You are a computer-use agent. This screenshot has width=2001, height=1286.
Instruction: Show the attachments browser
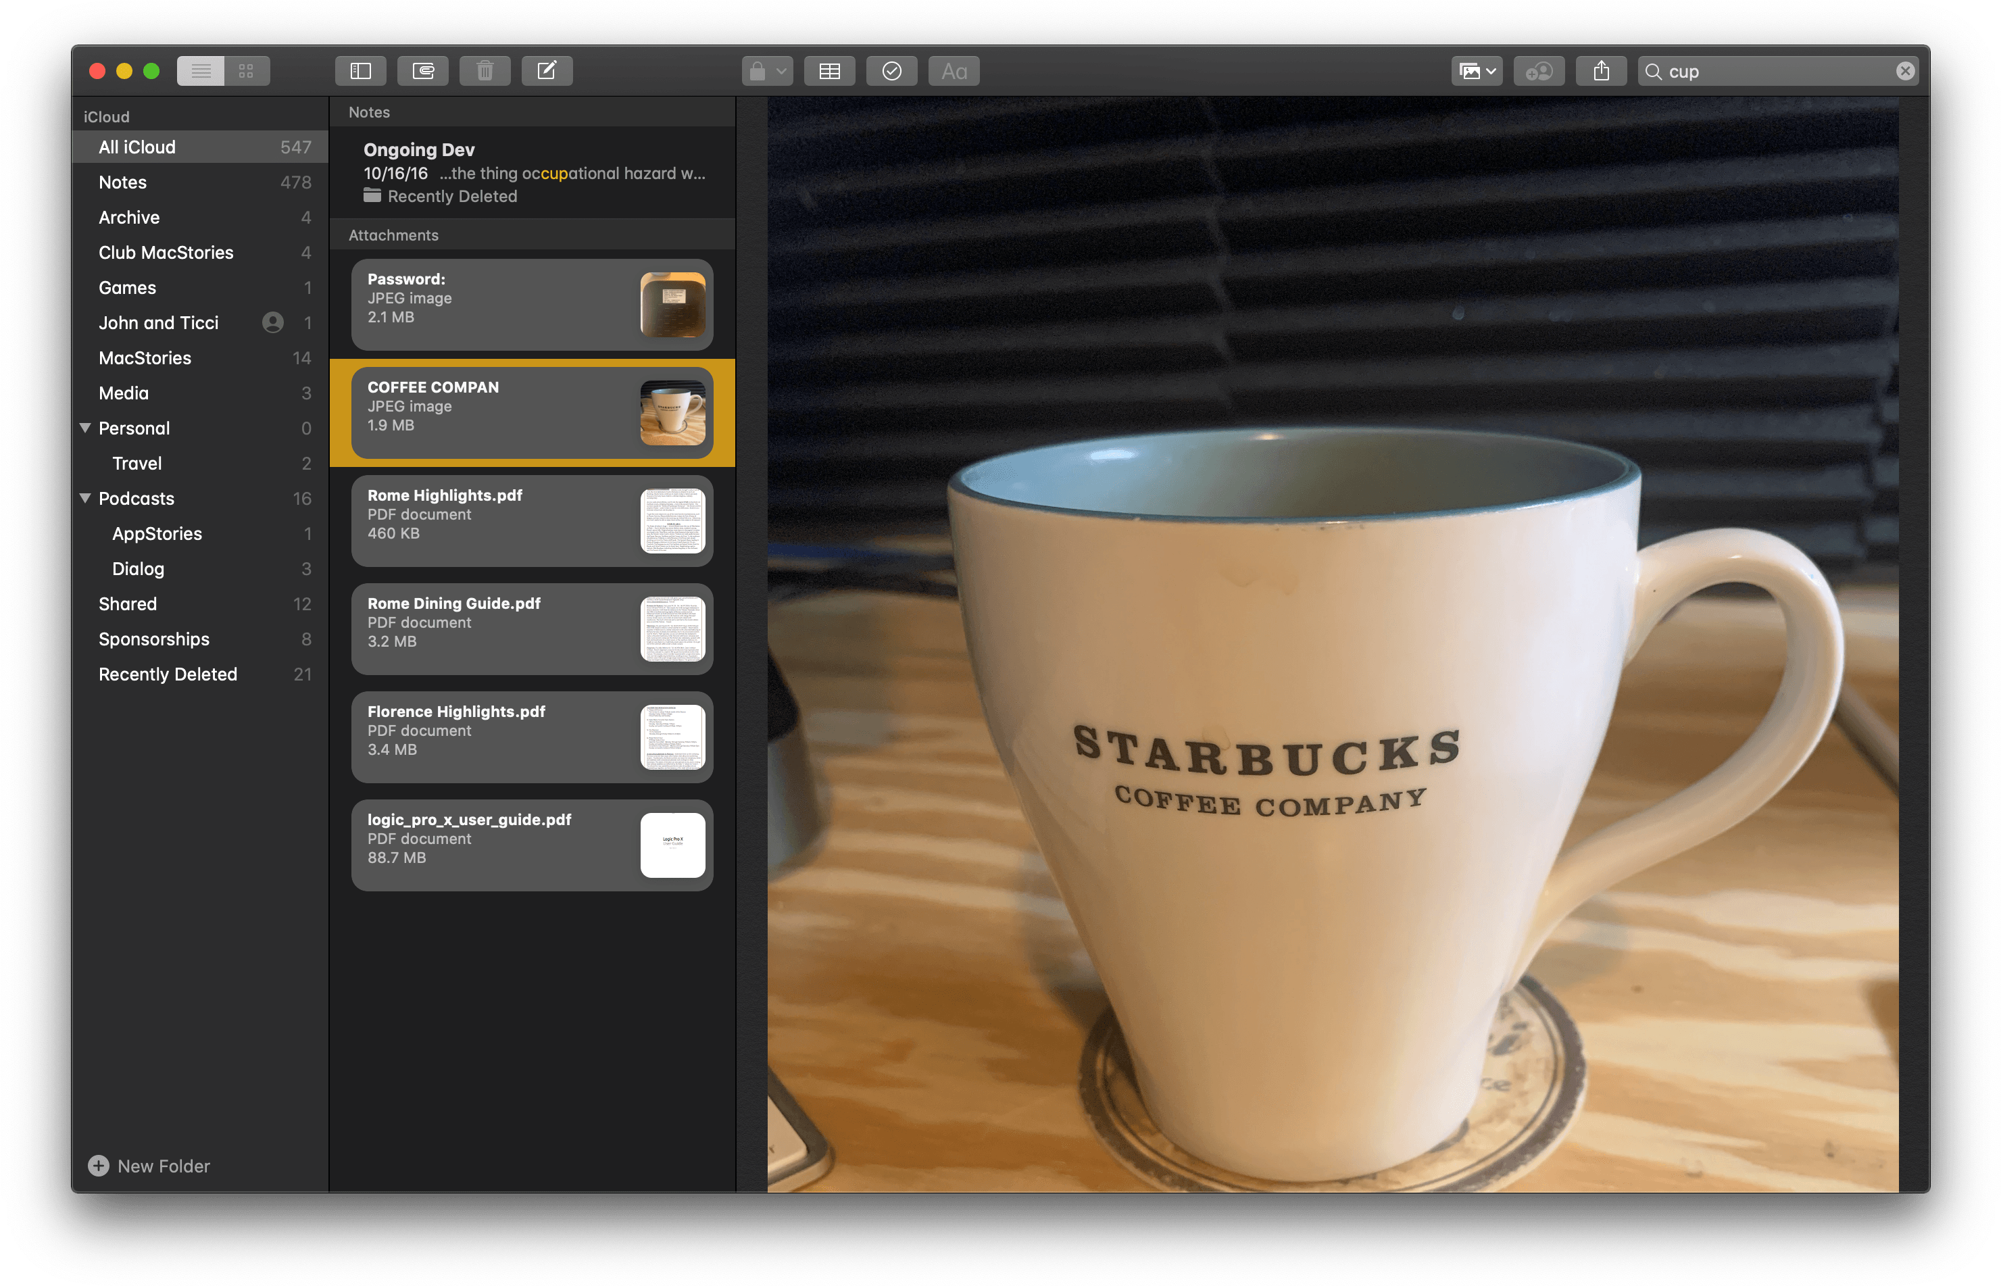point(422,71)
